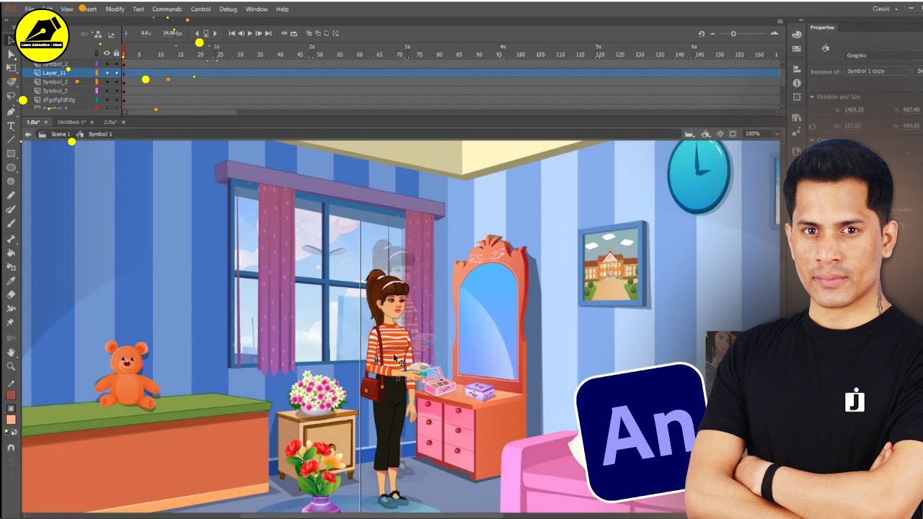This screenshot has width=923, height=519.
Task: Click the Properties panel tab
Action: pos(822,27)
